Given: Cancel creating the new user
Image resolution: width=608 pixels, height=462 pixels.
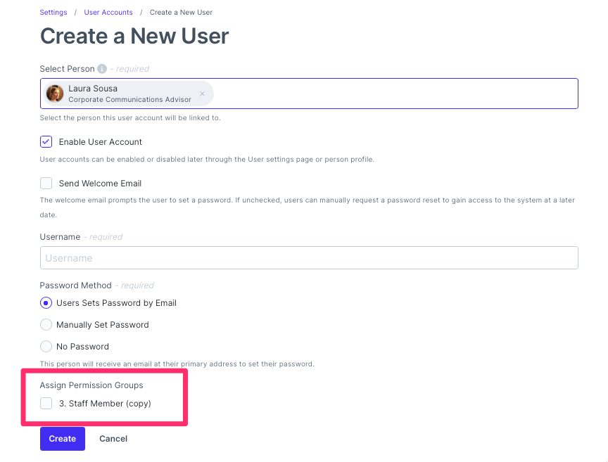Looking at the screenshot, I should 113,438.
